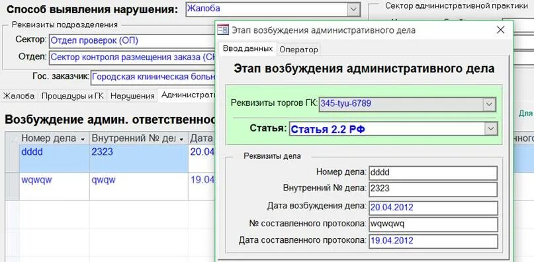Click the Отдел field Сектор контроля размещения заказа

pos(132,58)
